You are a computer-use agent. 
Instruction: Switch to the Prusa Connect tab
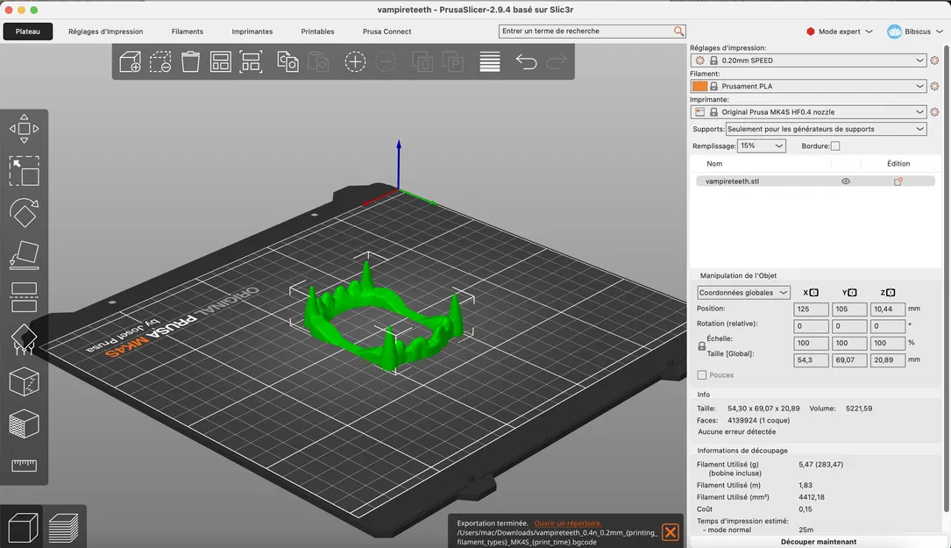pyautogui.click(x=387, y=32)
